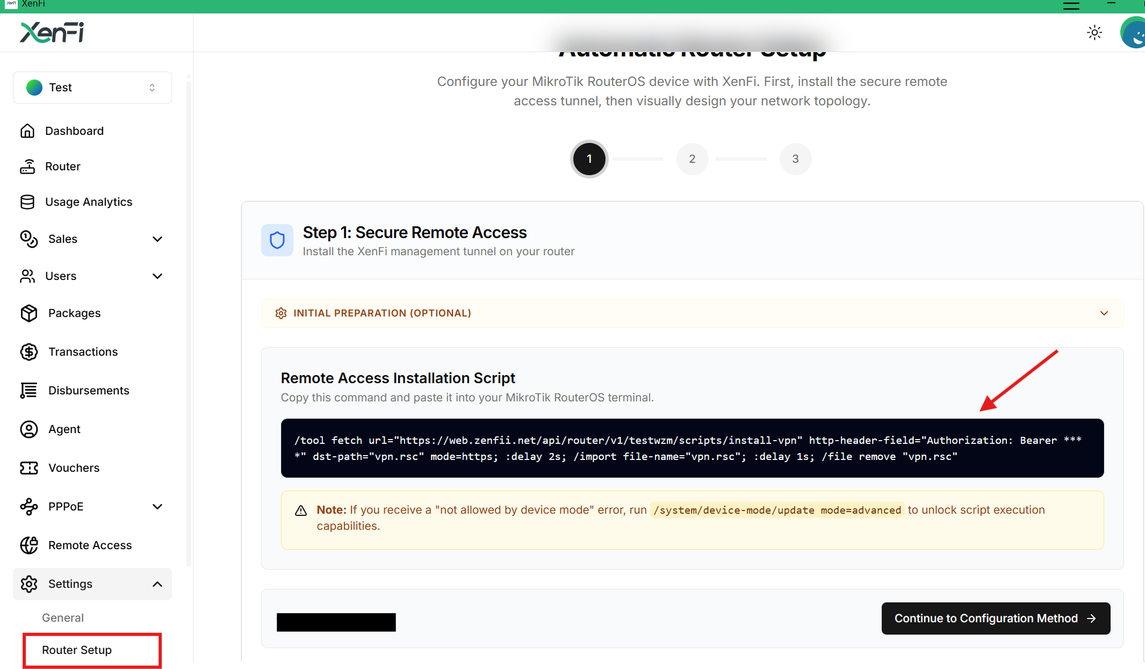This screenshot has width=1145, height=669.
Task: Toggle the light/dark theme sun icon
Action: pyautogui.click(x=1094, y=33)
